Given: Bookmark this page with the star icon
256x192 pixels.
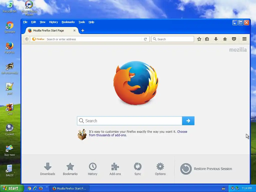Looking at the screenshot, I should (x=199, y=39).
